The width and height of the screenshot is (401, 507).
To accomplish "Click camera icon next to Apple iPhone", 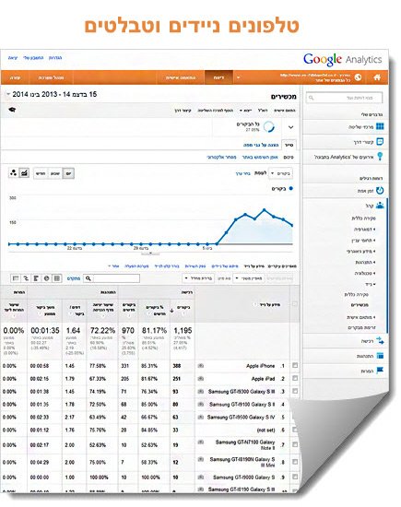I will click(x=201, y=366).
